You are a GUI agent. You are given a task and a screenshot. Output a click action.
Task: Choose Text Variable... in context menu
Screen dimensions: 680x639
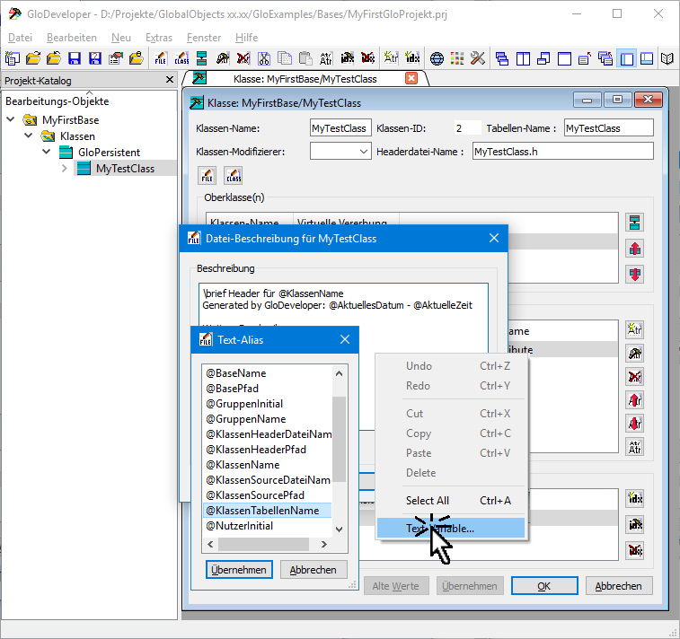[x=451, y=528]
